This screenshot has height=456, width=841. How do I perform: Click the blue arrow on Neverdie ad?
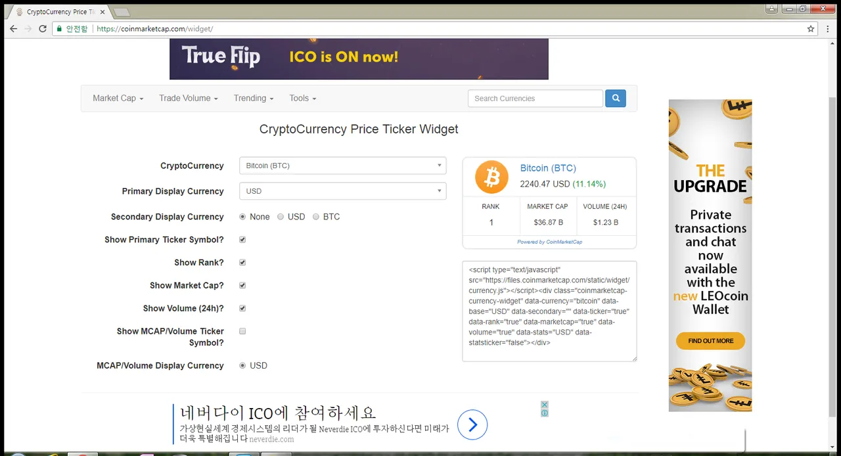tap(472, 425)
